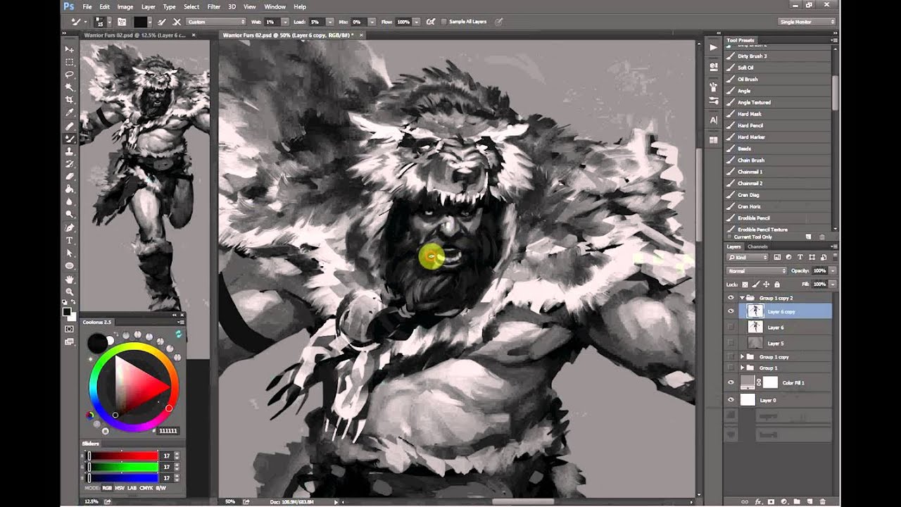Click the layer style fx icon

[759, 501]
